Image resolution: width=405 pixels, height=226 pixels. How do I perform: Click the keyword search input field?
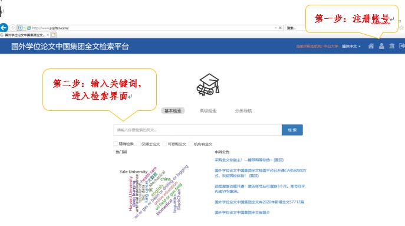197,130
